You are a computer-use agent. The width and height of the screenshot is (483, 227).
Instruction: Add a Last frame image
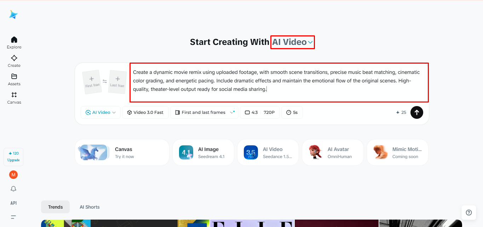click(x=117, y=82)
